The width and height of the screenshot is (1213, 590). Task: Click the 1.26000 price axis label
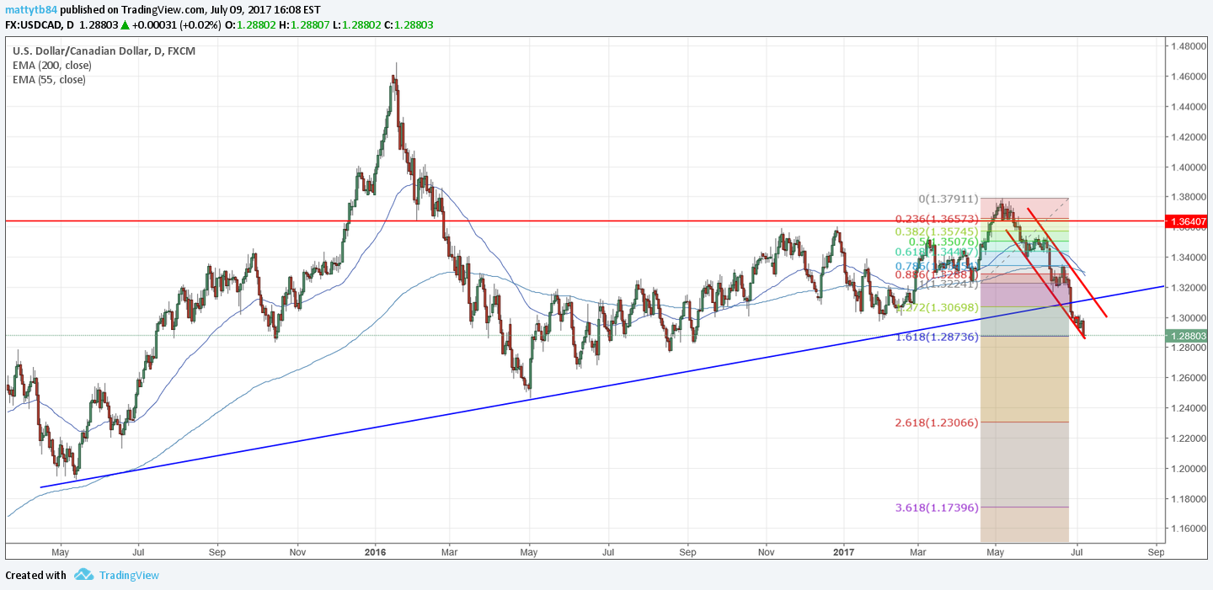(1187, 378)
